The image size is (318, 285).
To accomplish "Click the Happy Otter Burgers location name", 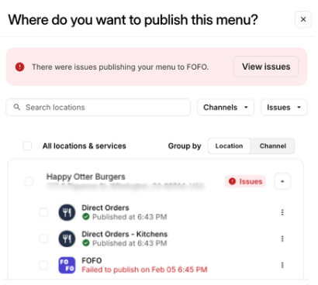I will click(85, 177).
